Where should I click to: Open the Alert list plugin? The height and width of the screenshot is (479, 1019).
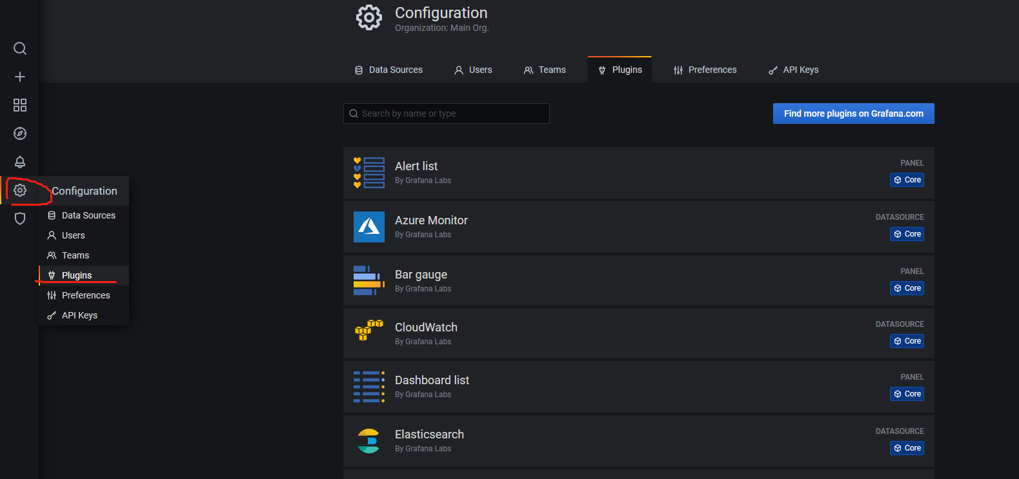tap(639, 173)
